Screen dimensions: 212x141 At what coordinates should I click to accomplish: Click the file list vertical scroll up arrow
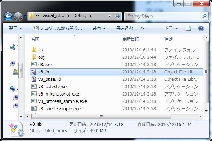[x=206, y=37]
